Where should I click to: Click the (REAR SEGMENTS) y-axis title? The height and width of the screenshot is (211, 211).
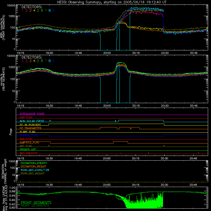click(4, 79)
